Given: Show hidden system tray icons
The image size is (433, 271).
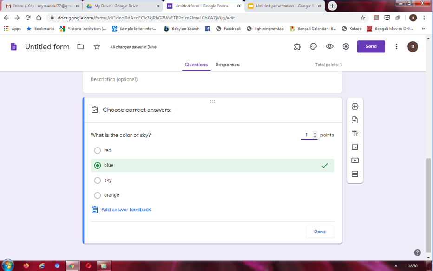Looking at the screenshot, I should (396, 266).
